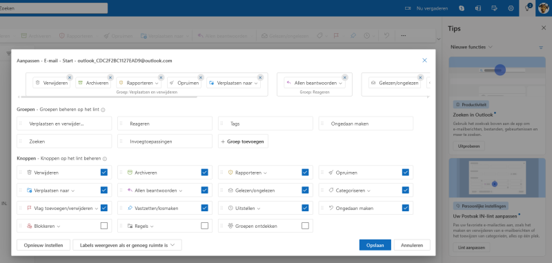Remove Verwijderen button from ribbon preview
This screenshot has width=552, height=263.
click(70, 77)
